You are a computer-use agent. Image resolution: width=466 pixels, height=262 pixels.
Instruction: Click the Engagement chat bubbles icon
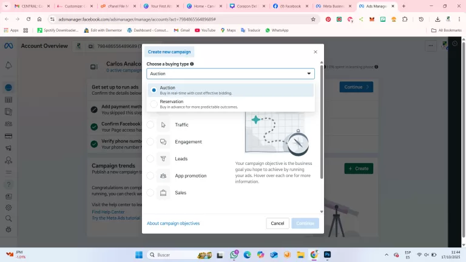163,142
